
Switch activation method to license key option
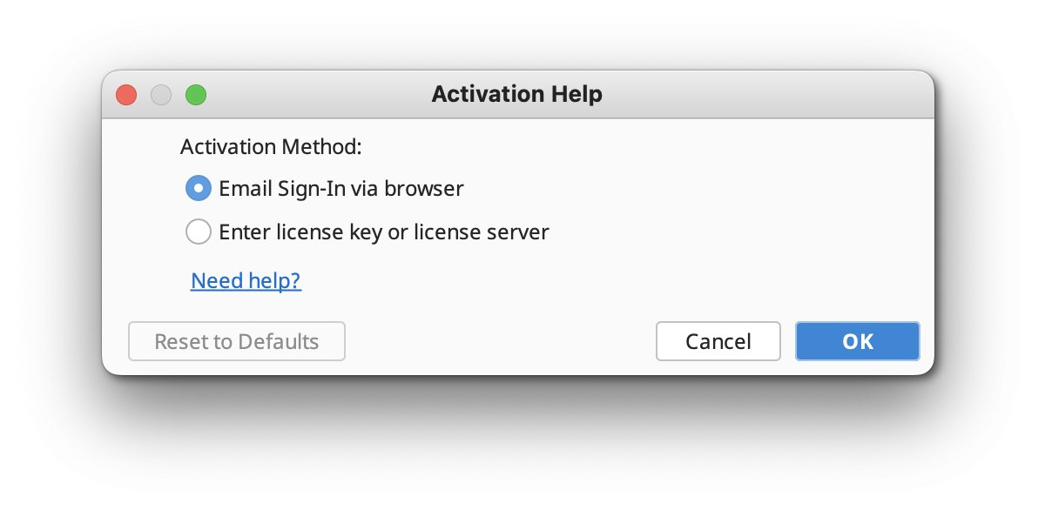[x=199, y=232]
